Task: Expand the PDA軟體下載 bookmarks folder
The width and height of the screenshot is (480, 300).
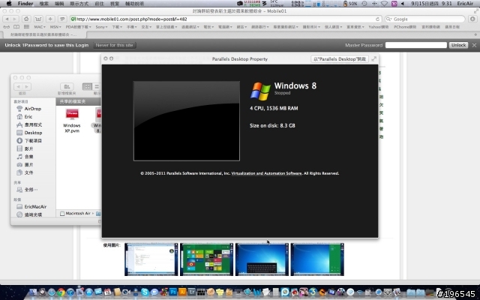Action: pyautogui.click(x=79, y=27)
